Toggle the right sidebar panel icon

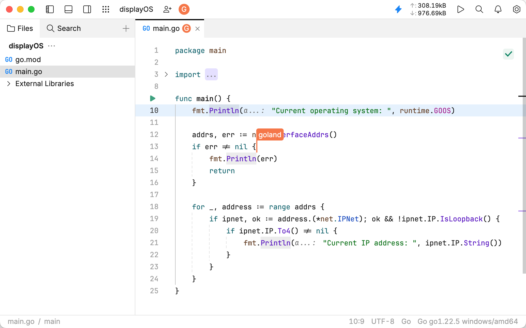87,9
